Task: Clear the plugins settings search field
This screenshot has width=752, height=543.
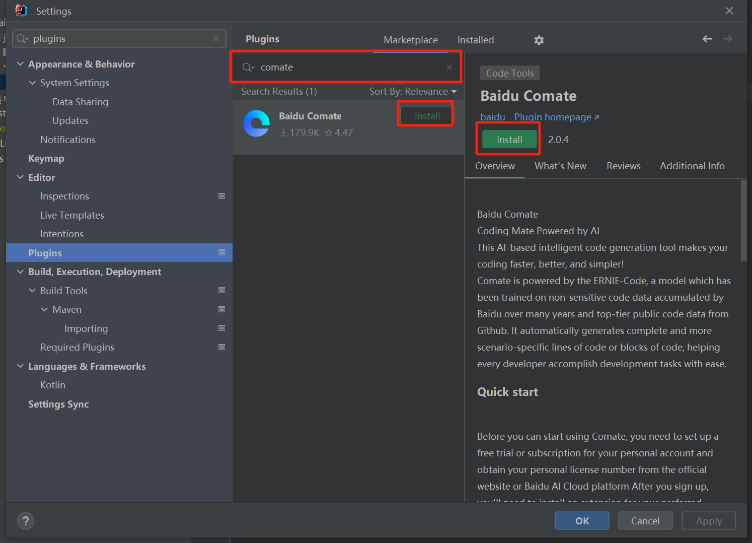Action: [x=216, y=39]
